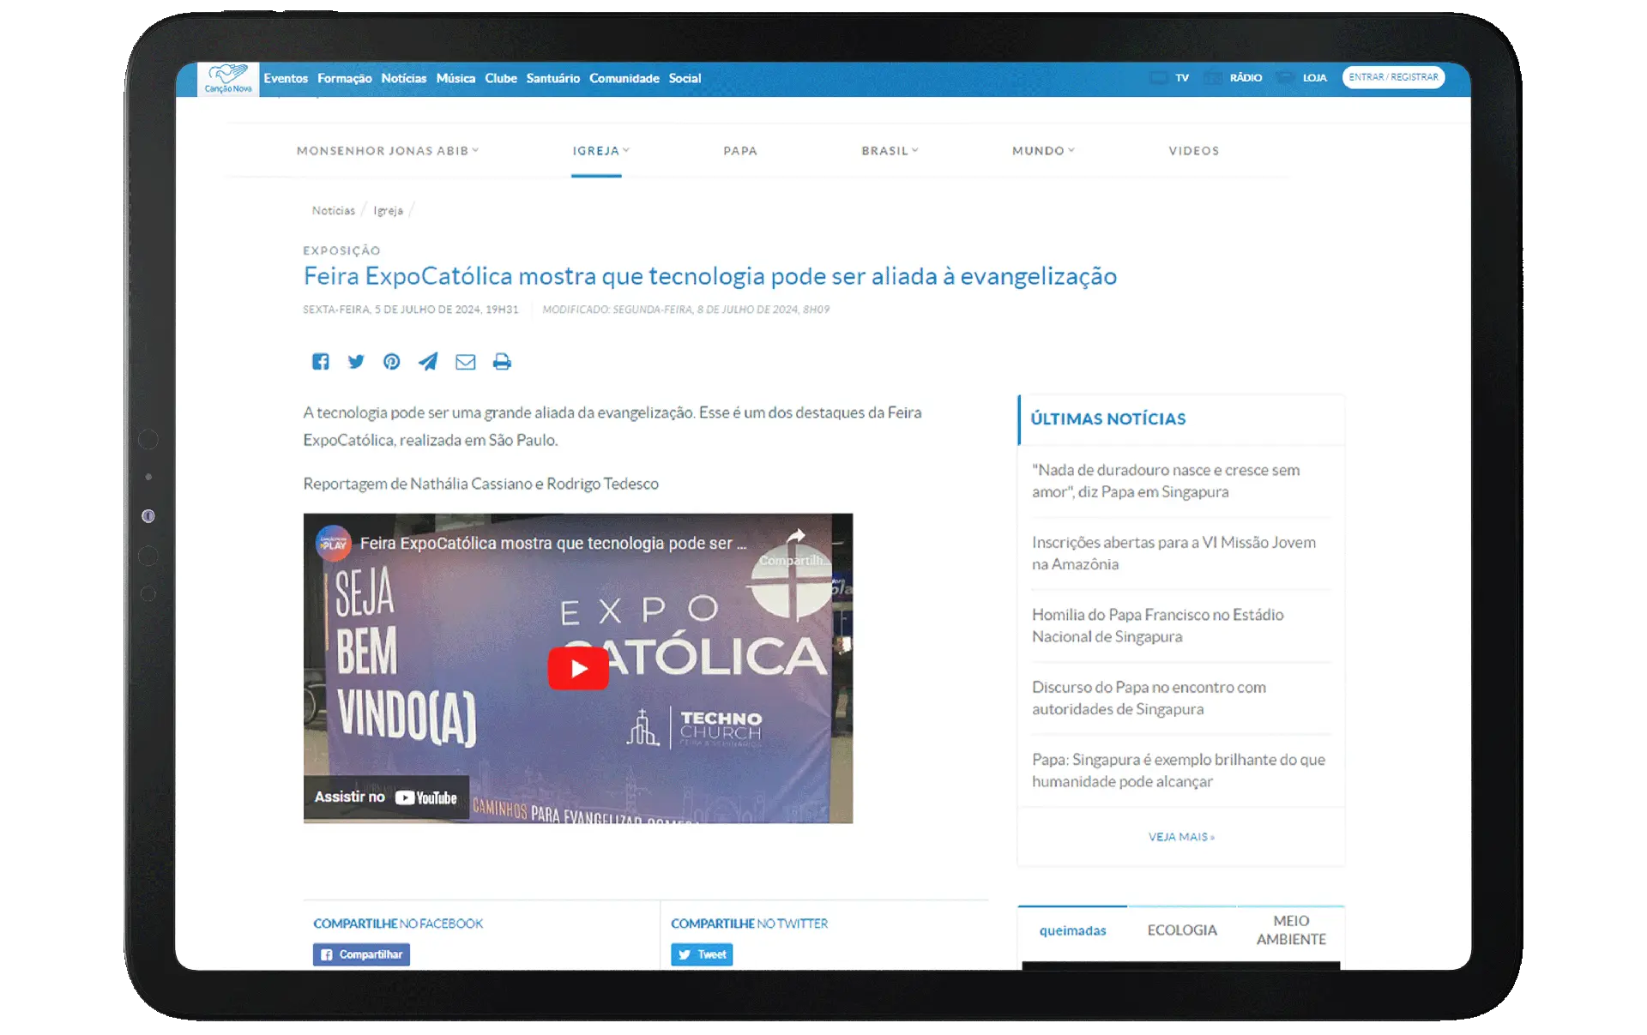Email the article using envelope icon

pyautogui.click(x=465, y=362)
